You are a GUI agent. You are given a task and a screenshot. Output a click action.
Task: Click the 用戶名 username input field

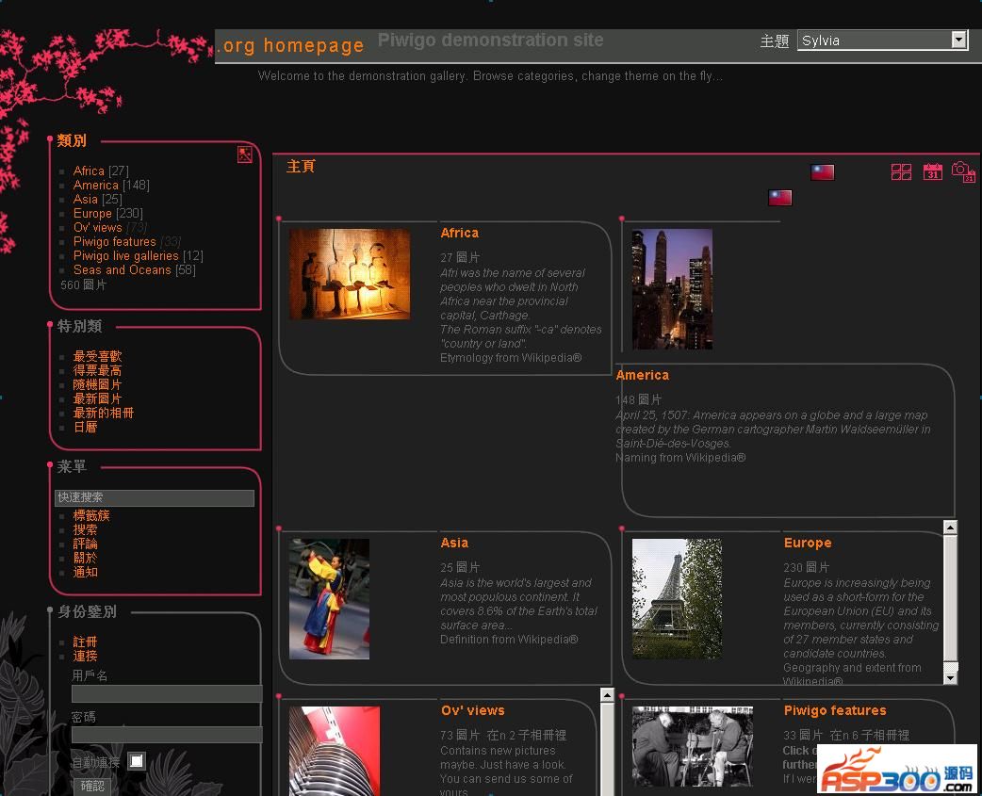(167, 694)
